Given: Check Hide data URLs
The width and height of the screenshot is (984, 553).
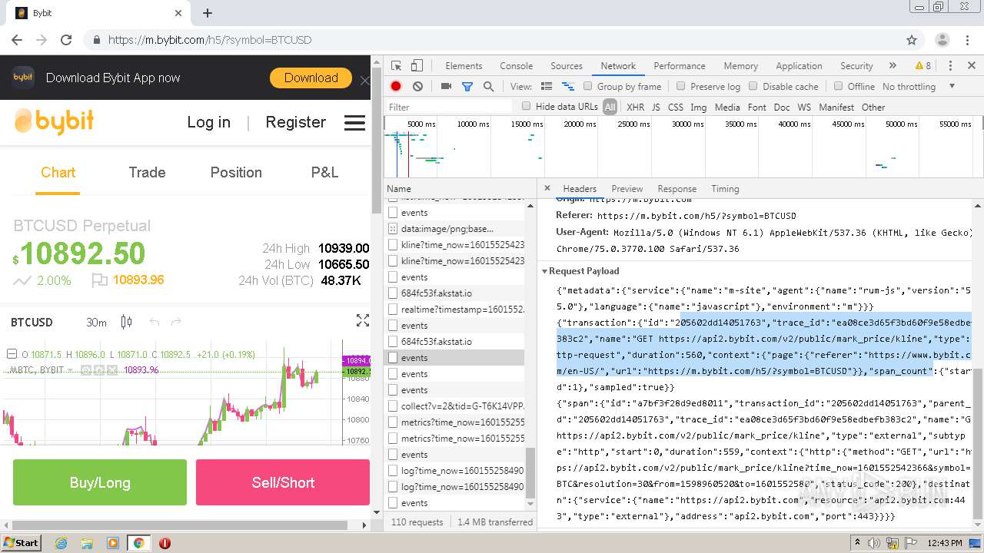Looking at the screenshot, I should (x=527, y=106).
